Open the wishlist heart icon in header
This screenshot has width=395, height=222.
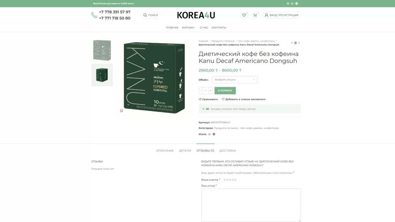tap(244, 15)
